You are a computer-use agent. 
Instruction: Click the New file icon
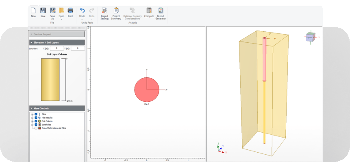(x=33, y=11)
